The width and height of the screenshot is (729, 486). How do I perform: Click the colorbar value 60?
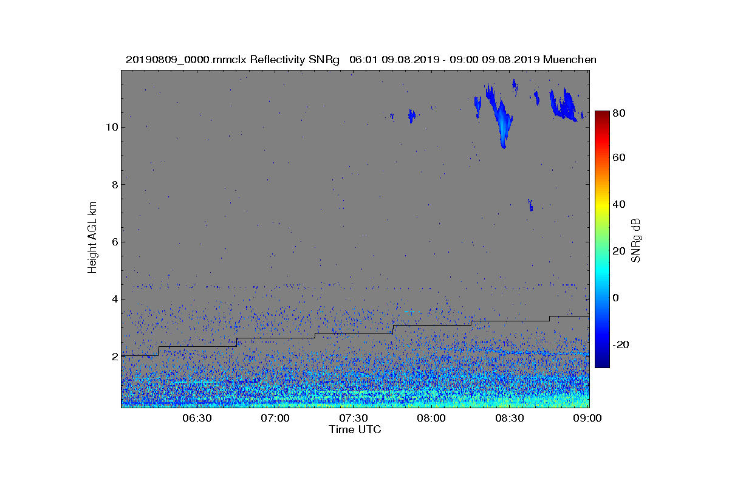620,158
